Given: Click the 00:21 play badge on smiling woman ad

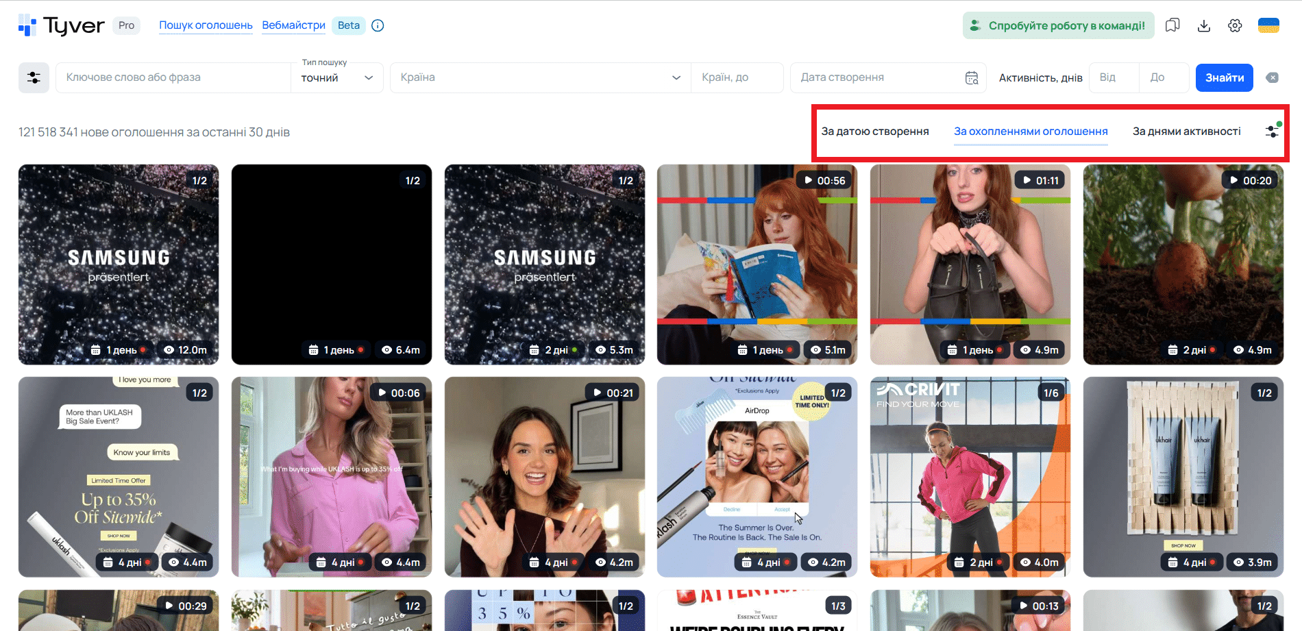Looking at the screenshot, I should pos(612,393).
